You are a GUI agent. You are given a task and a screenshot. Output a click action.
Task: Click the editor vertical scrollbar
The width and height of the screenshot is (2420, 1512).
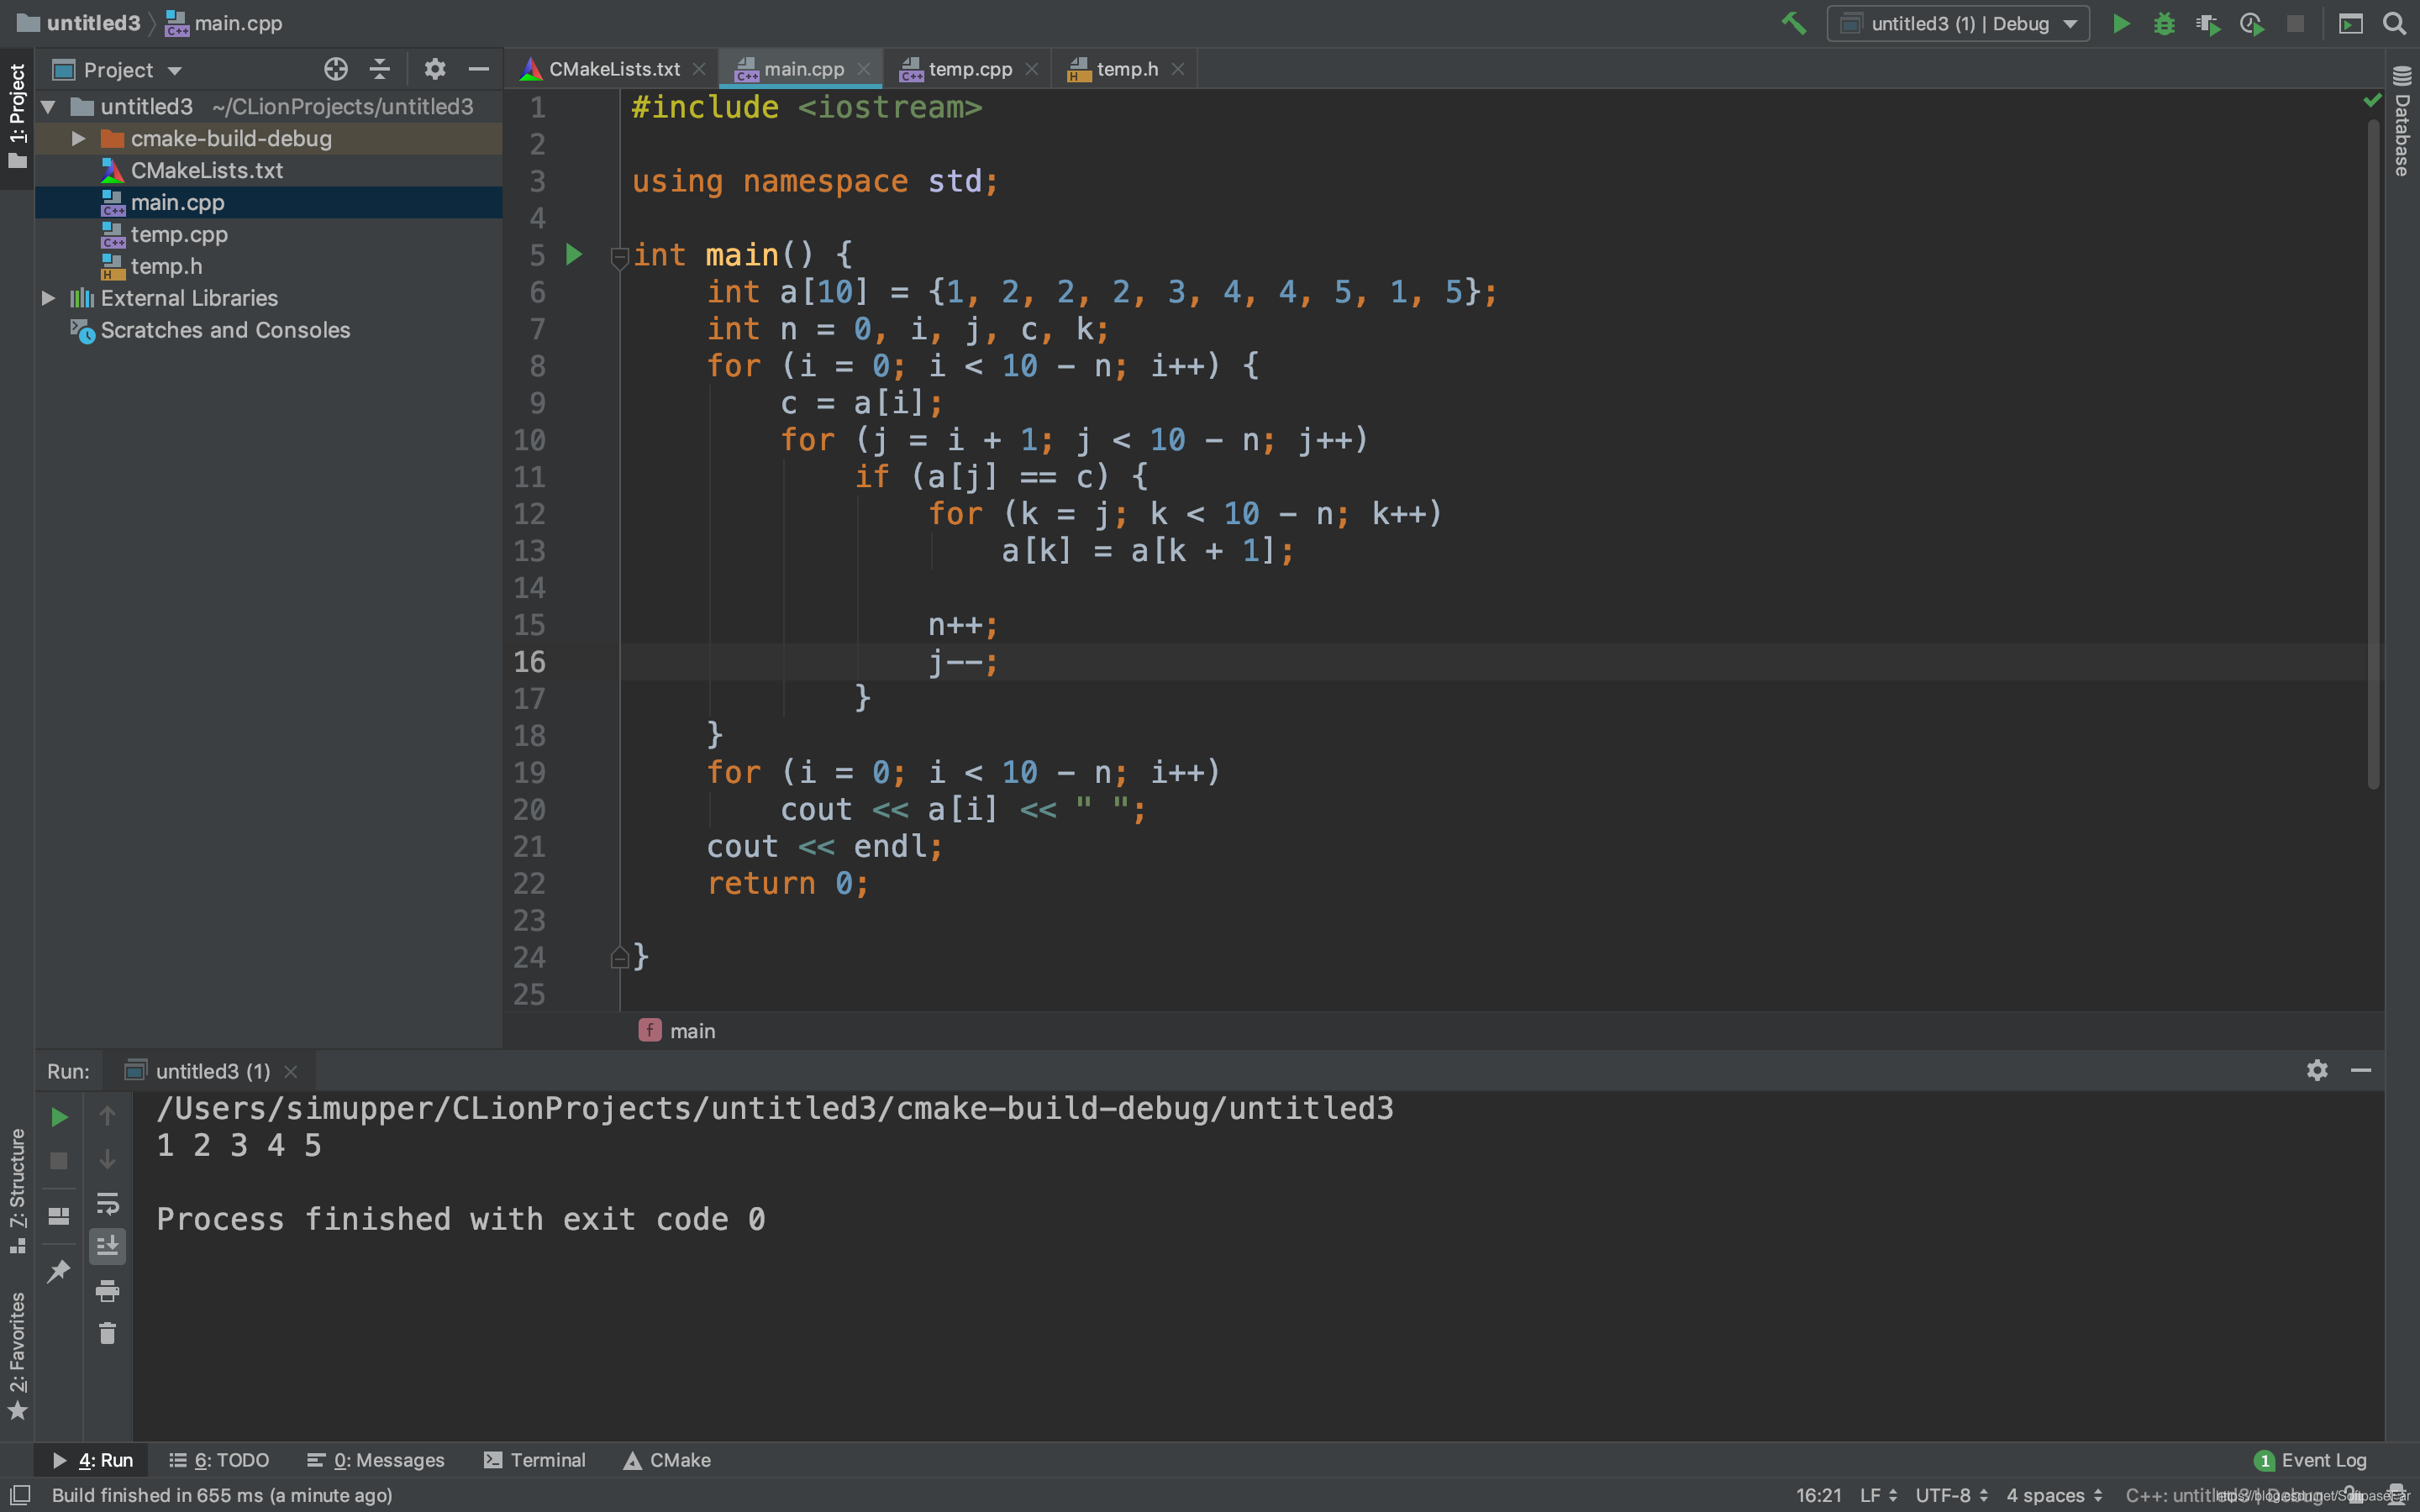point(2373,450)
